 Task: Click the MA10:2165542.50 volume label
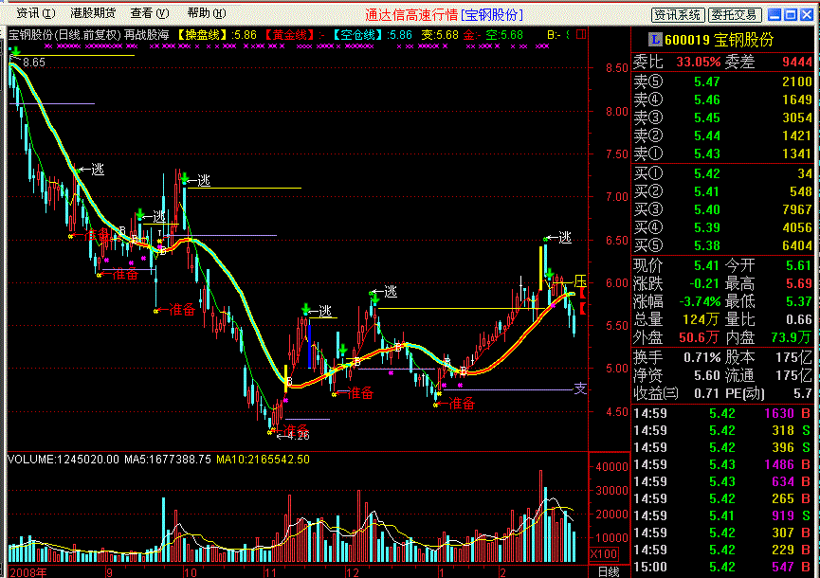263,460
